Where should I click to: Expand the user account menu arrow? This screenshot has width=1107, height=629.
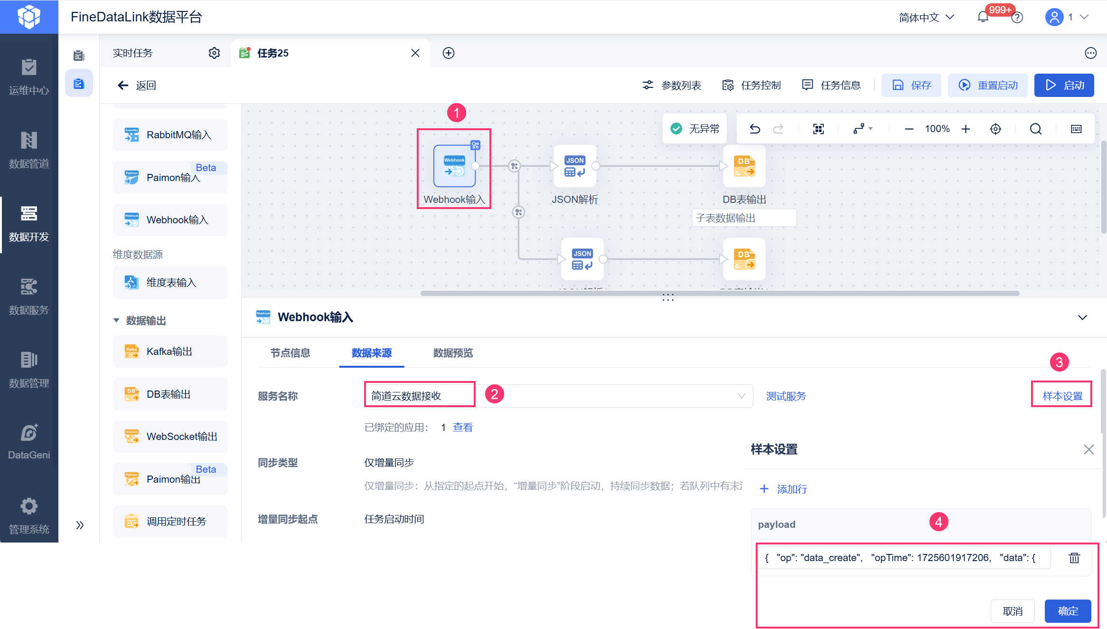click(x=1084, y=17)
